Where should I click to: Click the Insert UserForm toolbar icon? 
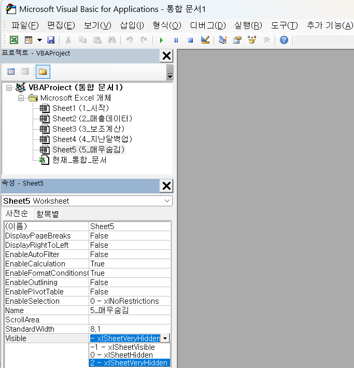29,40
